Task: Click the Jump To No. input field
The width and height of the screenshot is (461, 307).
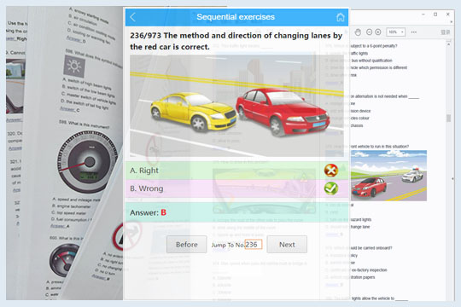Action: click(x=254, y=245)
